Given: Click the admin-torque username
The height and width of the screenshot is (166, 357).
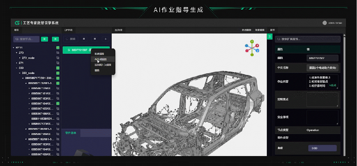Looking at the screenshot, I should click(x=335, y=23).
